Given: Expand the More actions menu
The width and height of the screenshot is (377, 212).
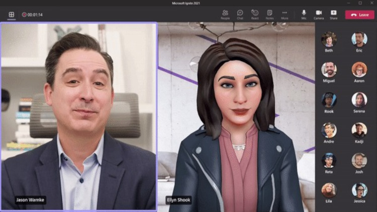Looking at the screenshot, I should (x=285, y=14).
